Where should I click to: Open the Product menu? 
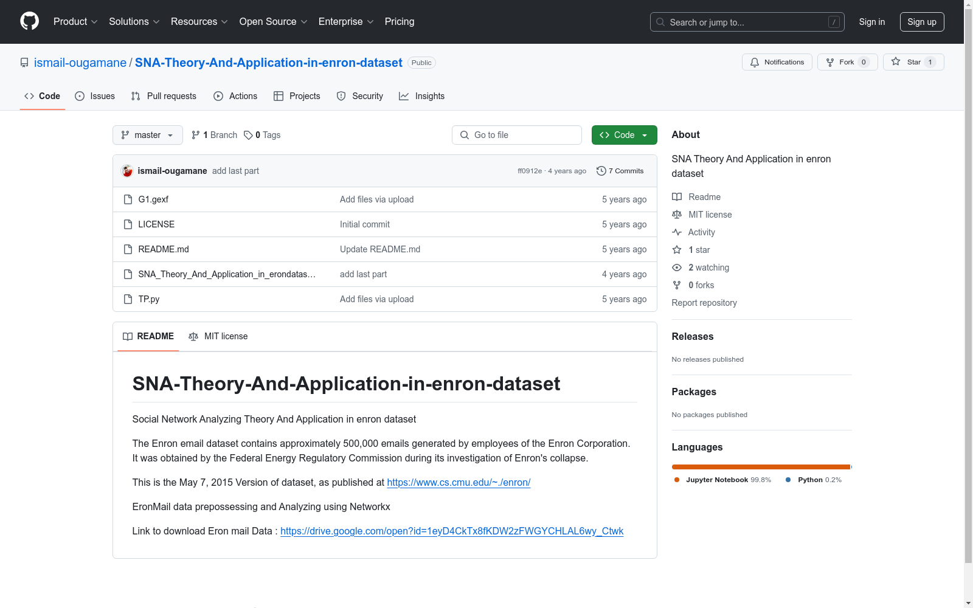[75, 22]
